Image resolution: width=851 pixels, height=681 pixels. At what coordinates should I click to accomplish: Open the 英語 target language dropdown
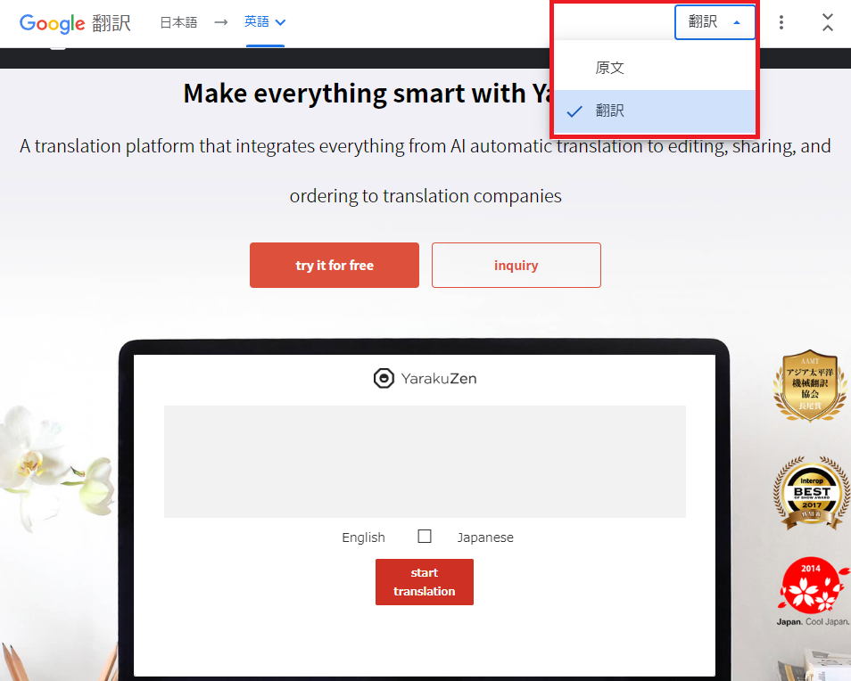click(x=265, y=22)
